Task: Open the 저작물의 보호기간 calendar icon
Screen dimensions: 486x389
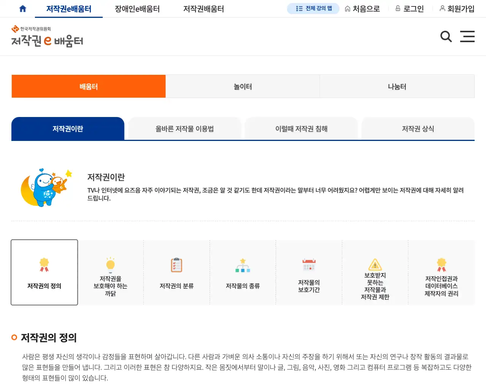Action: coord(309,265)
